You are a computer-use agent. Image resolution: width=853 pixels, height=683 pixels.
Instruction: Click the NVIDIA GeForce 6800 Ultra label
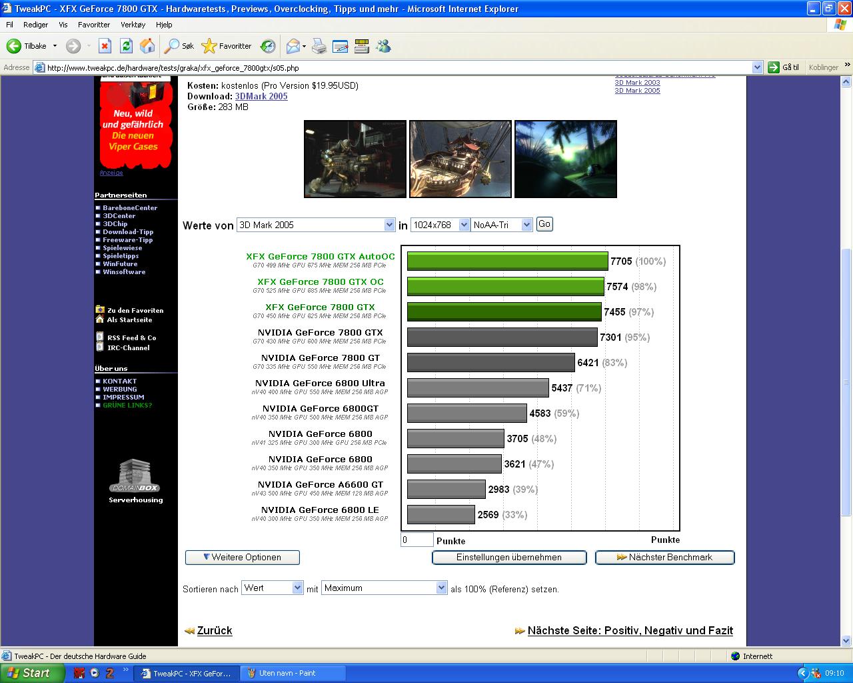point(320,383)
